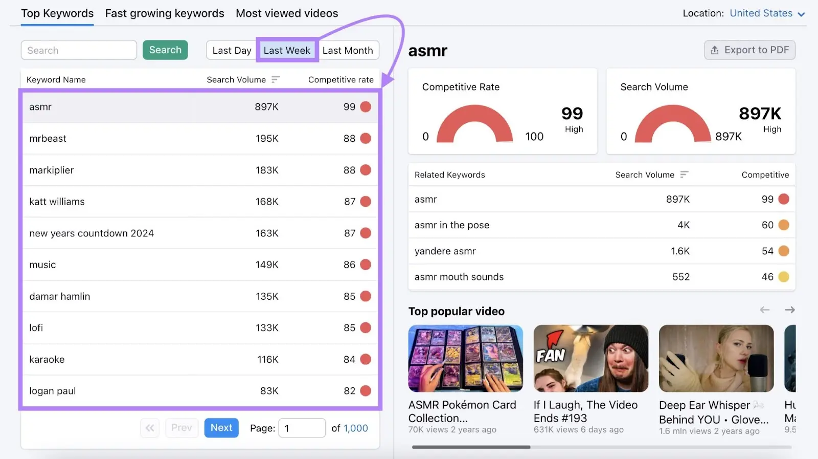Click the Competitive column header in related table
This screenshot has width=818, height=459.
pos(765,174)
